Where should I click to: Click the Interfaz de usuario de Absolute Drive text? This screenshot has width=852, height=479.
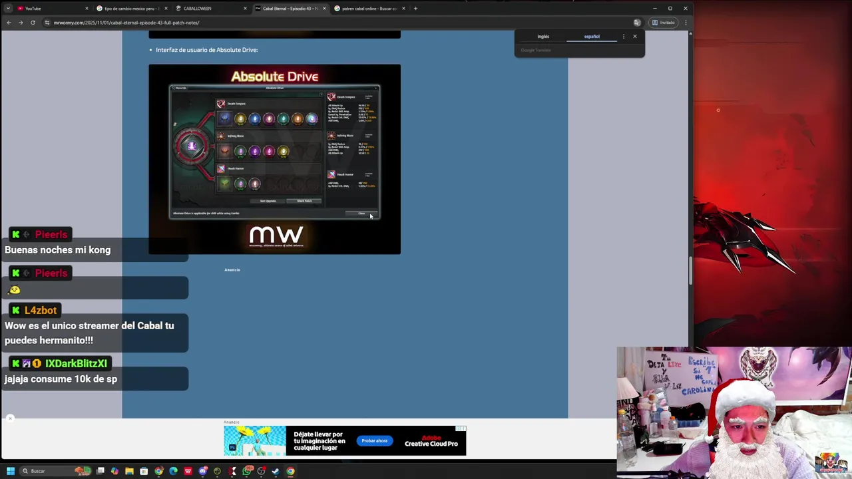click(x=206, y=50)
